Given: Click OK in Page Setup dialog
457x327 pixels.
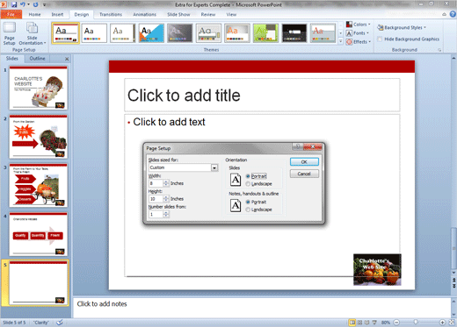Looking at the screenshot, I should [304, 162].
